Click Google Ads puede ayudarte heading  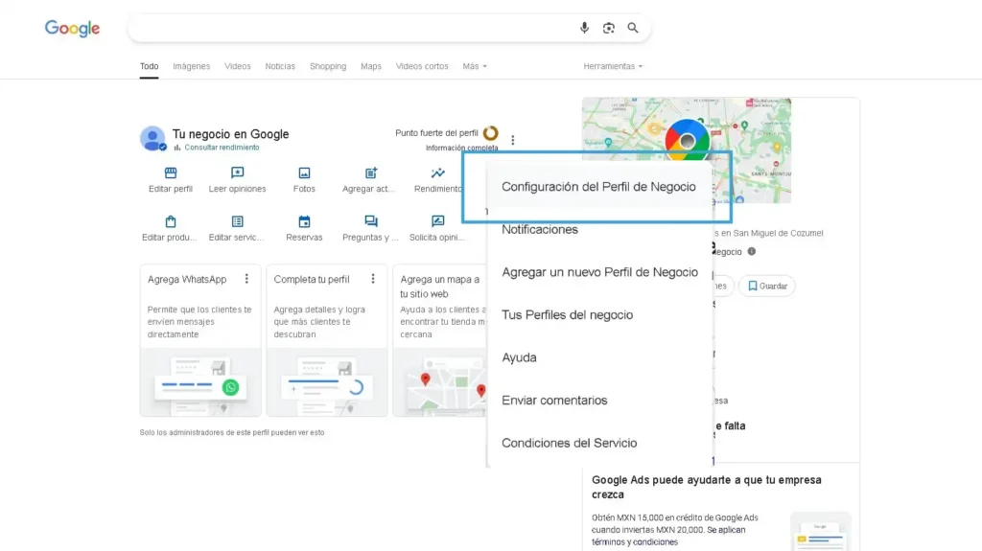[x=707, y=487]
